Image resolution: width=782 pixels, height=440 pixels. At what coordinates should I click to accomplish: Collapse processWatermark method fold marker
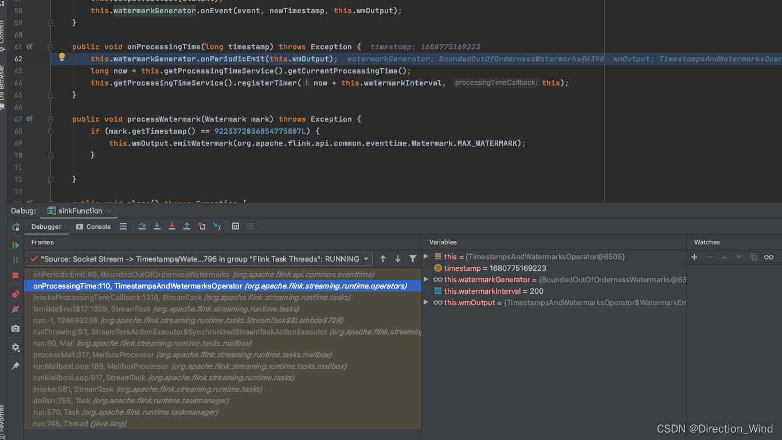(x=50, y=119)
